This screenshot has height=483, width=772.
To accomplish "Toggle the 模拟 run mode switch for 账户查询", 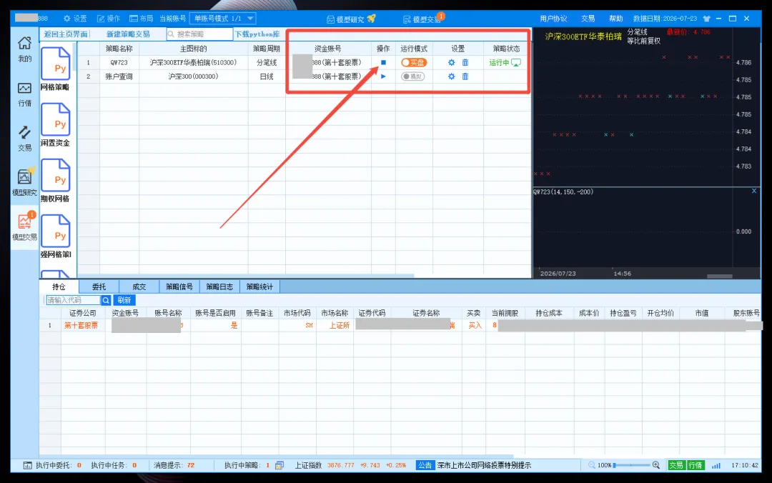I will click(412, 76).
